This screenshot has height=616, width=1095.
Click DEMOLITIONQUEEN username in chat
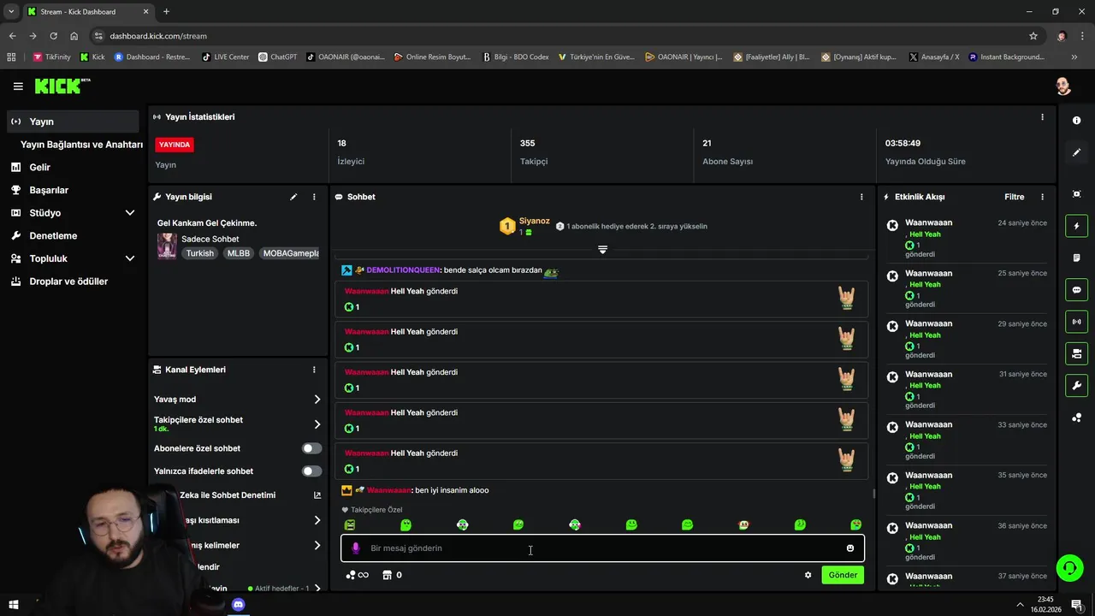pyautogui.click(x=403, y=270)
